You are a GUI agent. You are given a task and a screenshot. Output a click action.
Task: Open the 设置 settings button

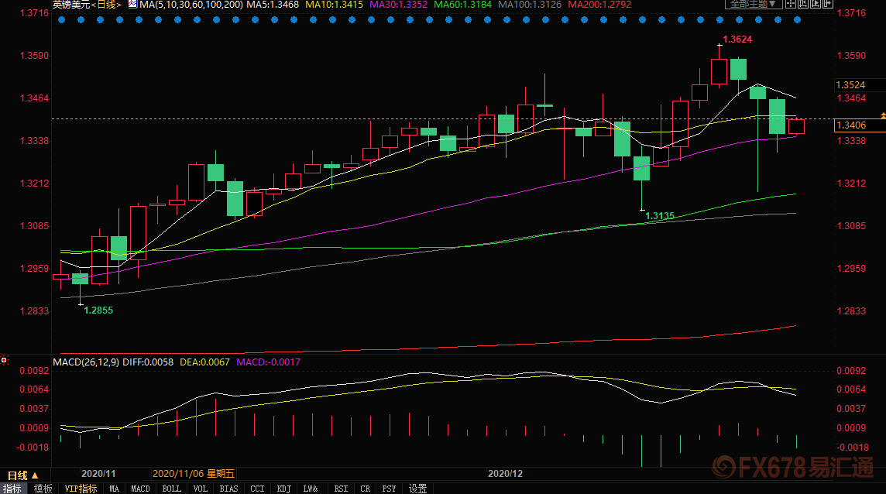(417, 489)
